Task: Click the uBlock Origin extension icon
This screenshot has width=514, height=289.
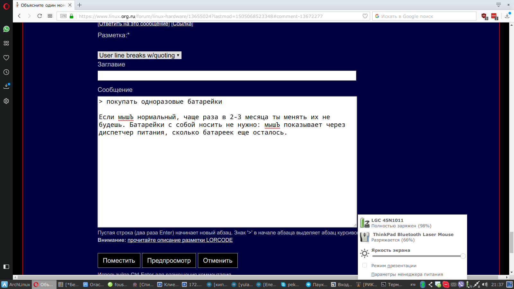Action: [484, 16]
